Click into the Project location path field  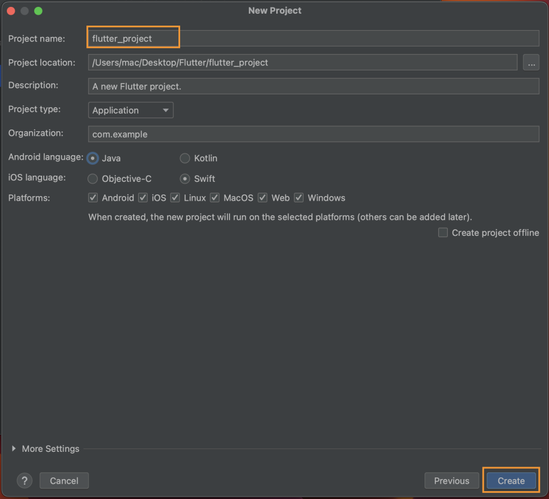[302, 63]
